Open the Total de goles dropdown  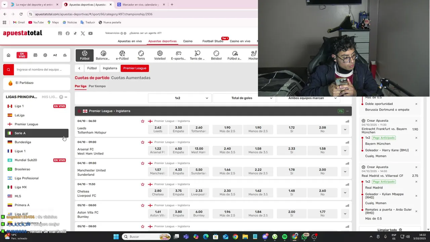tap(244, 98)
